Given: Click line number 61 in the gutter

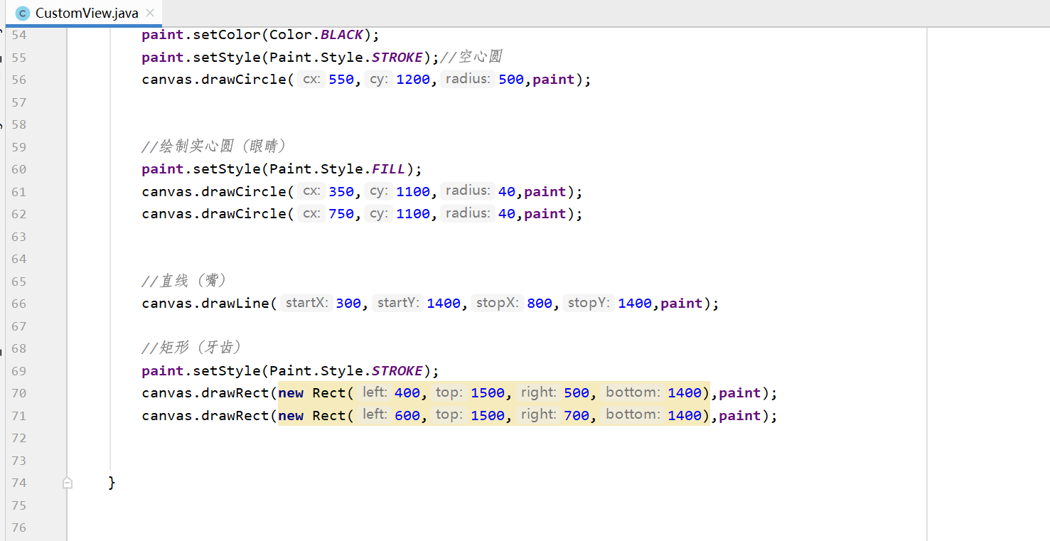Looking at the screenshot, I should coord(18,192).
